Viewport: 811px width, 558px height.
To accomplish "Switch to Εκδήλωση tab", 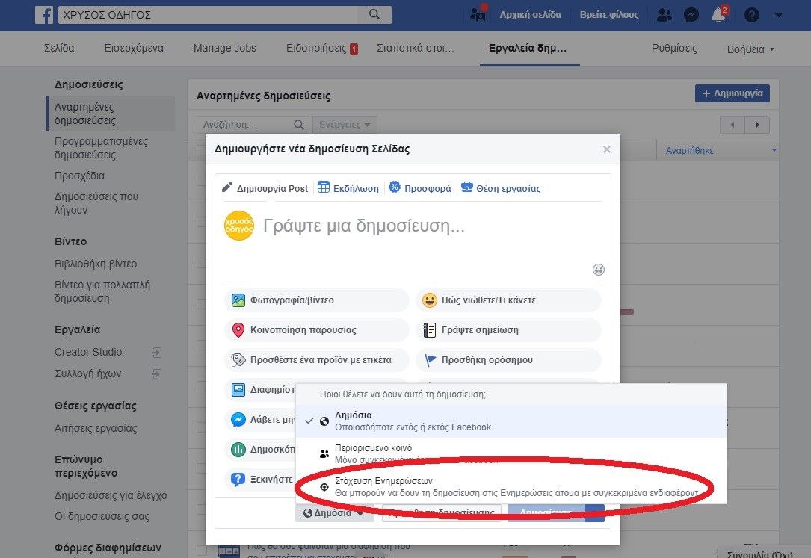I will click(348, 188).
